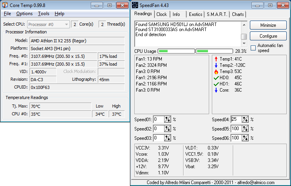Click the Speed06 input field showing 100
The image size is (291, 186).
236,138
